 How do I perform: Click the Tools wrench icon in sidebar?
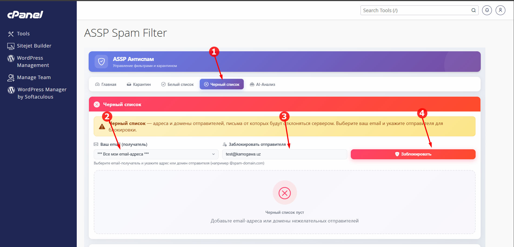(11, 34)
